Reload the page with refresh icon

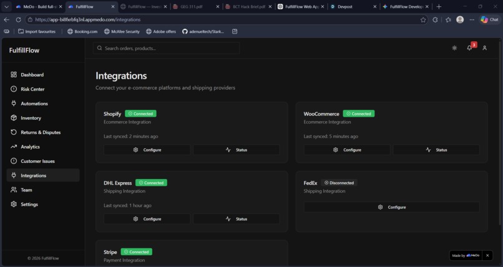18,19
